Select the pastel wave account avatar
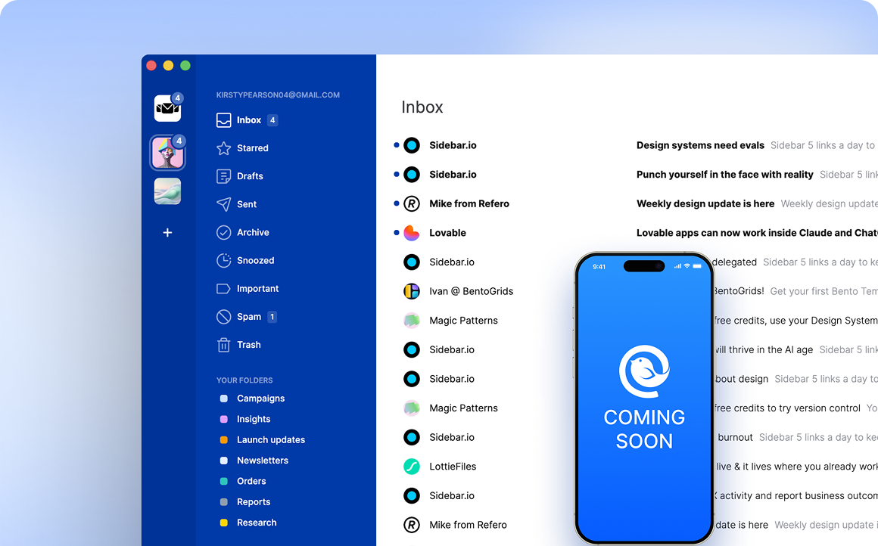 click(167, 191)
